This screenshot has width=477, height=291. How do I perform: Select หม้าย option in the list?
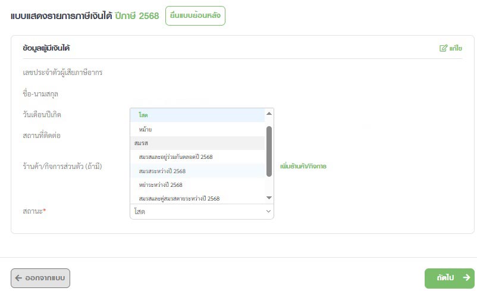pyautogui.click(x=197, y=129)
